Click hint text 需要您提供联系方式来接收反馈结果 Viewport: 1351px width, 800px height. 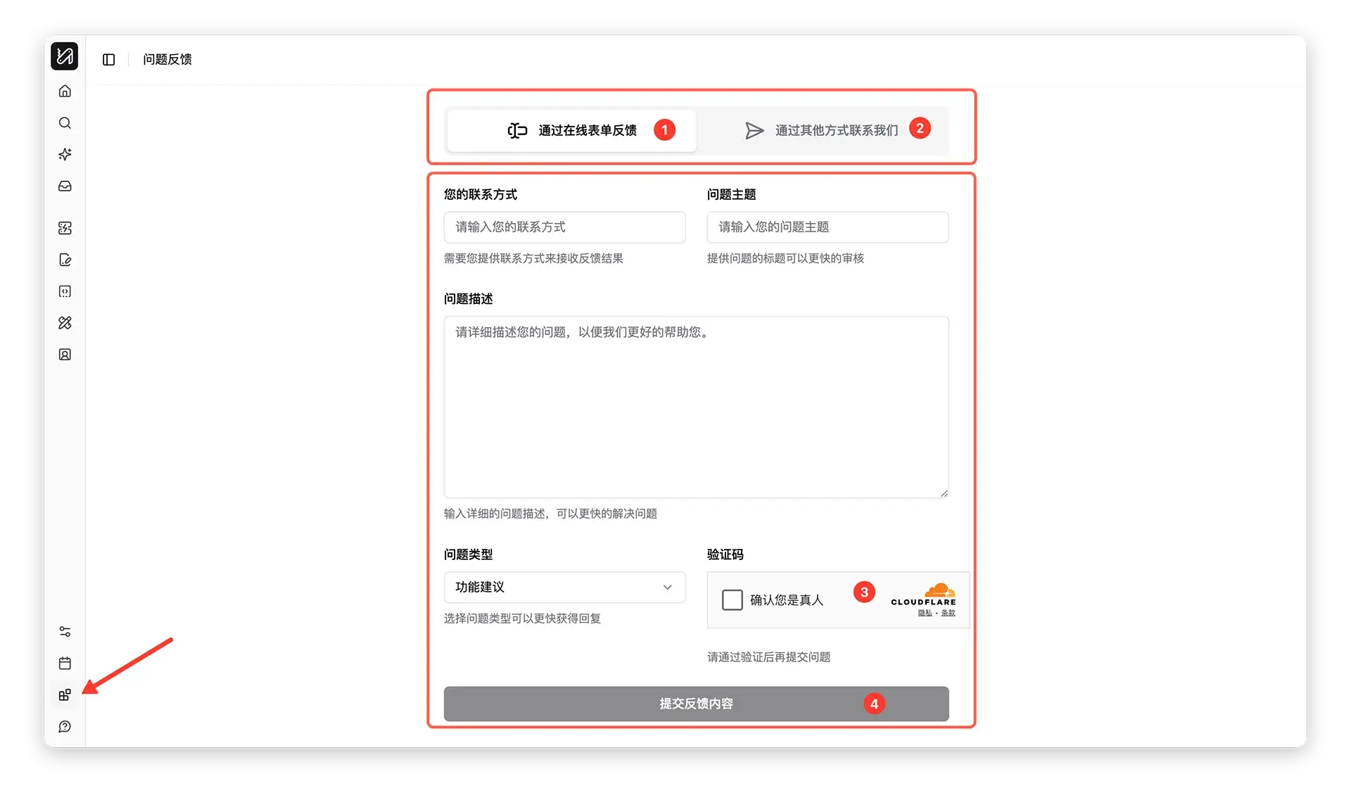click(533, 258)
